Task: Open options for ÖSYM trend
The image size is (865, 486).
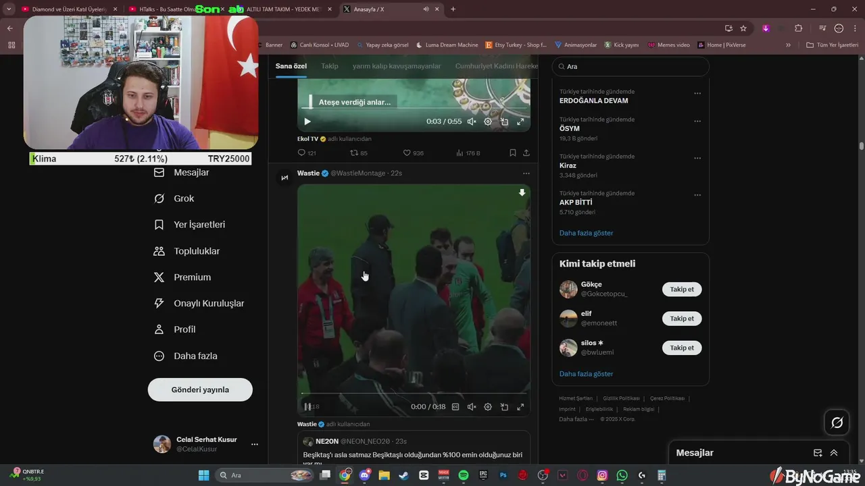Action: coord(697,122)
